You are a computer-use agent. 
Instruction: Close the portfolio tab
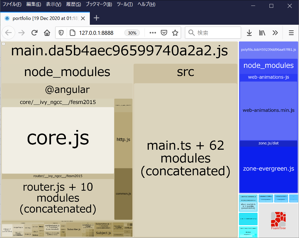pyautogui.click(x=83, y=18)
